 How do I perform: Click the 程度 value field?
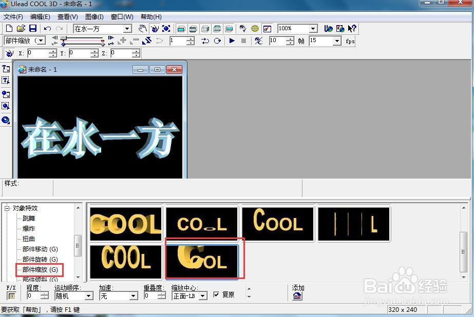(x=34, y=296)
